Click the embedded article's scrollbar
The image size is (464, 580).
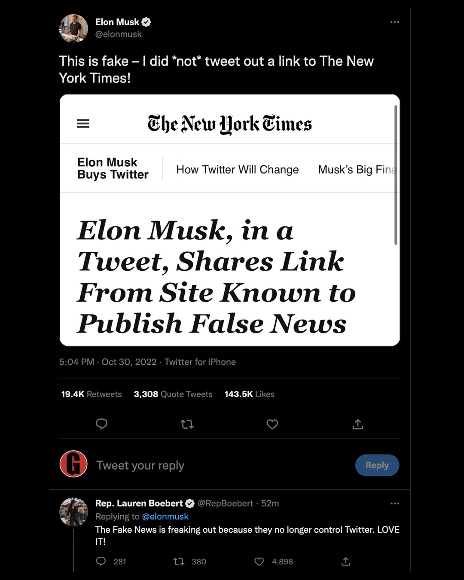pyautogui.click(x=395, y=175)
